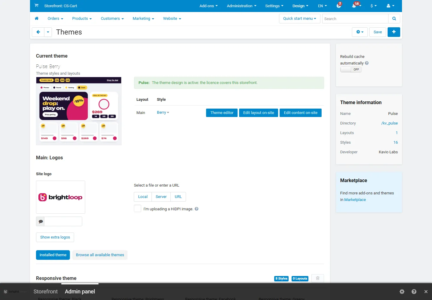
Task: Click the logo alt text comment icon
Action: [x=40, y=222]
